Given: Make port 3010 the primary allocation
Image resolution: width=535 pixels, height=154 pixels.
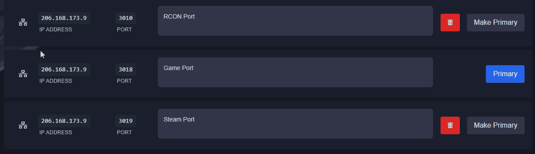Looking at the screenshot, I should click(495, 22).
